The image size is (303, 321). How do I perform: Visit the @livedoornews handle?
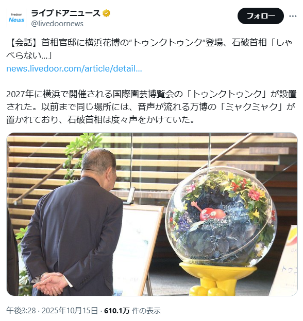[x=57, y=24]
